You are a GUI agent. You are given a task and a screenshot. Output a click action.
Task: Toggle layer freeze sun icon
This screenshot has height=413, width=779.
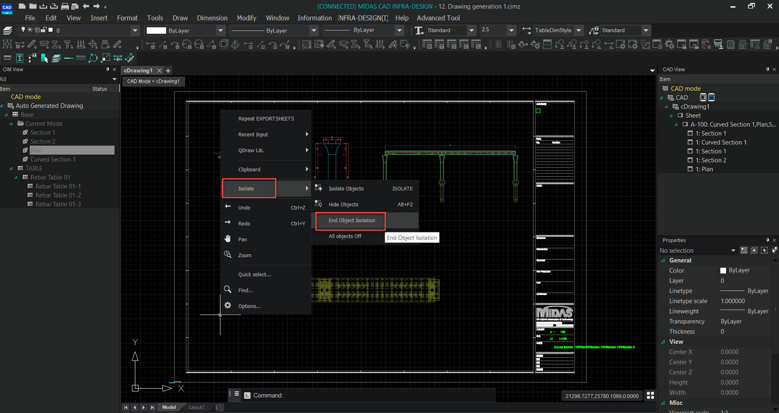30,30
